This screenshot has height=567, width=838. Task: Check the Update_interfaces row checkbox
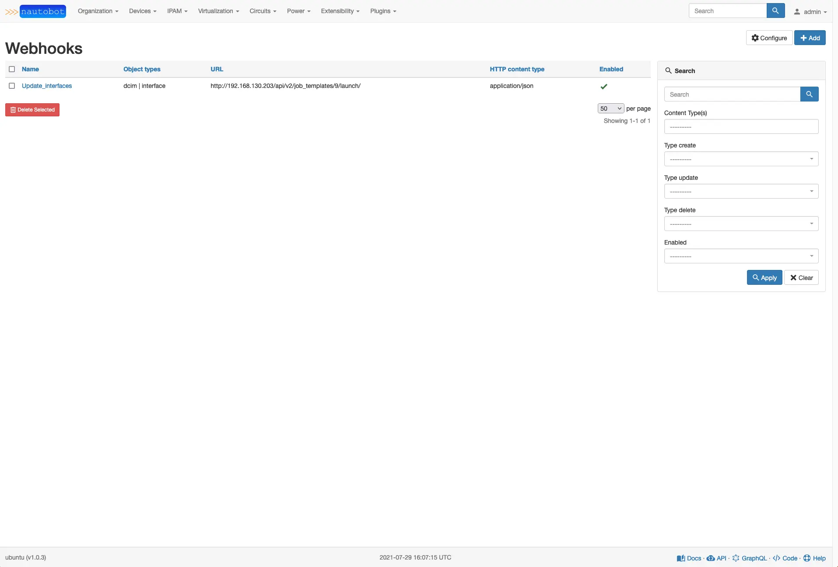click(x=12, y=86)
